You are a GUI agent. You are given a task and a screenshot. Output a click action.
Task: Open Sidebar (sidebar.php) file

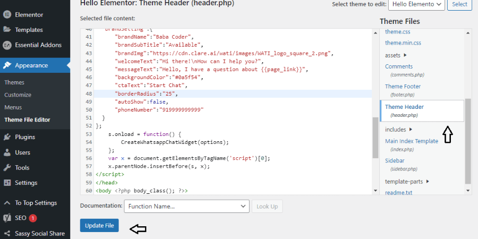[x=395, y=160]
